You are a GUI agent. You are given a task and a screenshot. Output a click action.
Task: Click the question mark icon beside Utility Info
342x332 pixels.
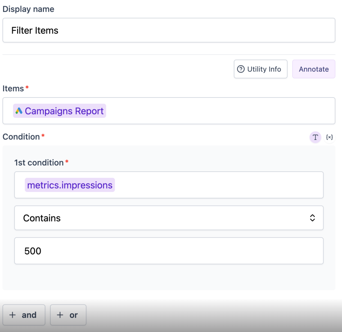241,69
